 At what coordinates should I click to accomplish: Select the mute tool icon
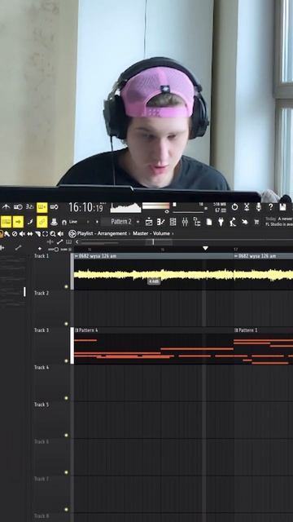22,234
